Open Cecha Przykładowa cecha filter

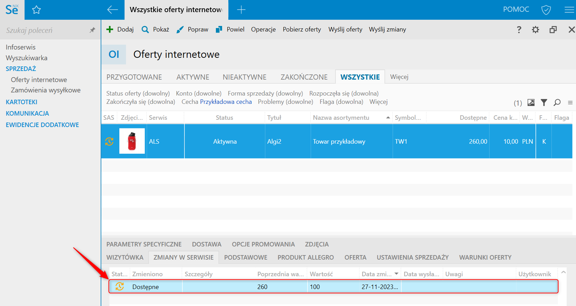coord(217,102)
